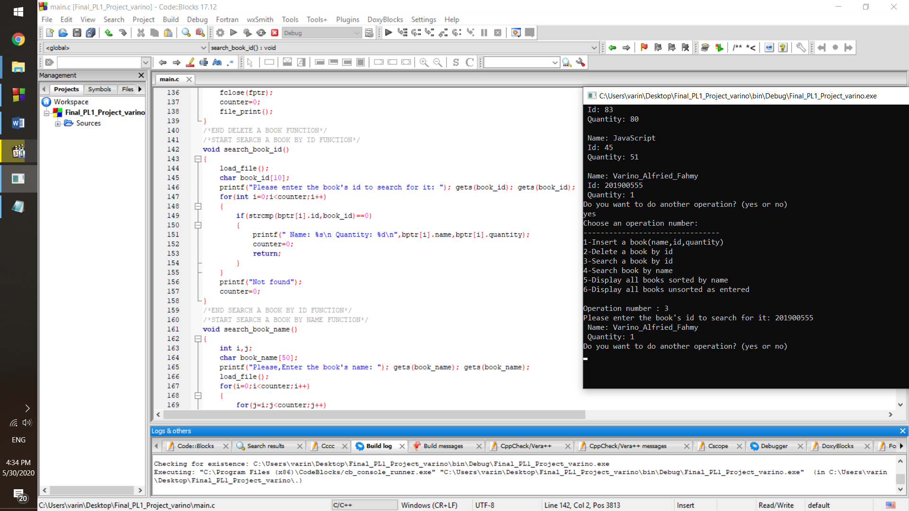Click the build log vertical scrollbar thumb
The width and height of the screenshot is (909, 511).
tap(900, 478)
